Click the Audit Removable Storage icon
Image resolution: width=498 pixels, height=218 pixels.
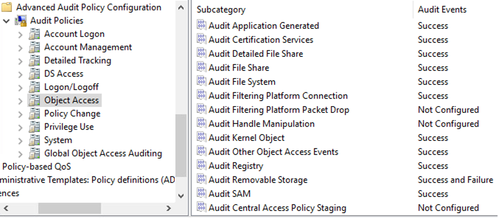(201, 180)
